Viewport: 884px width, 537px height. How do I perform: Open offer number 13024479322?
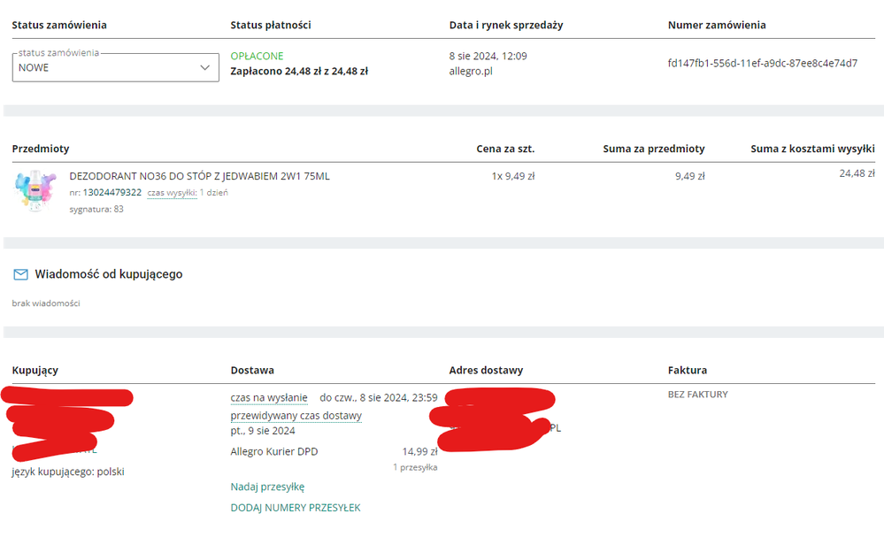112,192
